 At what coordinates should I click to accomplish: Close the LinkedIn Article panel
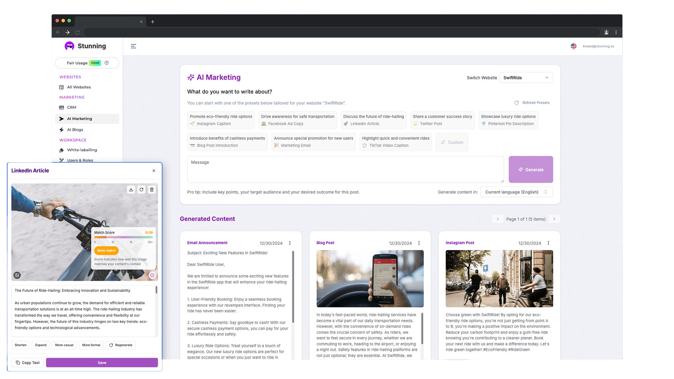(x=154, y=171)
